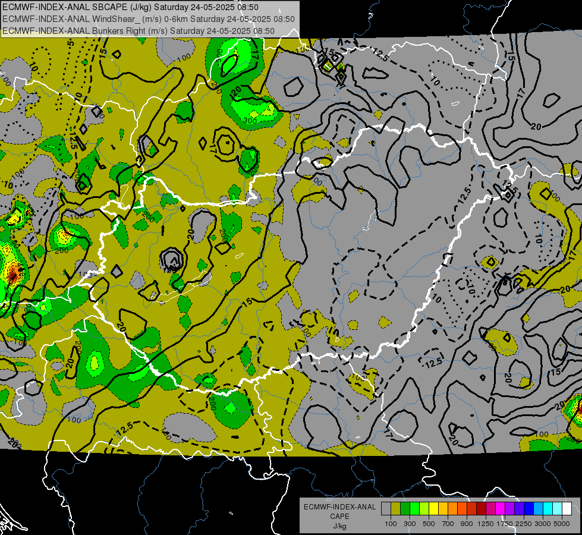582x535 pixels.
Task: Click the 100 value under legend
Action: pyautogui.click(x=391, y=524)
